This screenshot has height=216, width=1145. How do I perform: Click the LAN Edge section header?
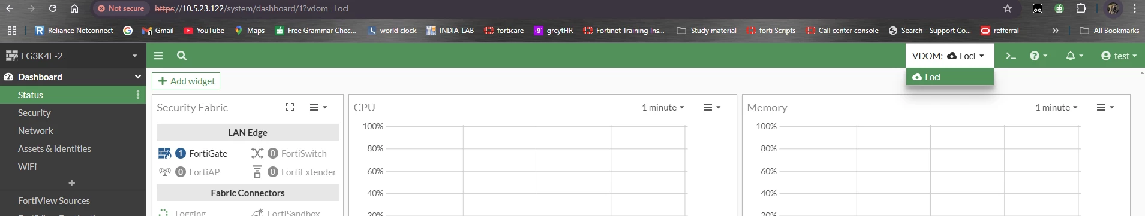pyautogui.click(x=248, y=132)
